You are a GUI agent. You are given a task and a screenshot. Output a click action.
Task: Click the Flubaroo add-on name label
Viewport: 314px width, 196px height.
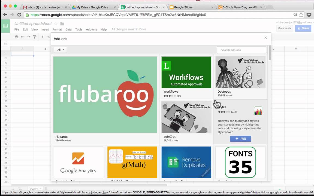click(x=62, y=137)
